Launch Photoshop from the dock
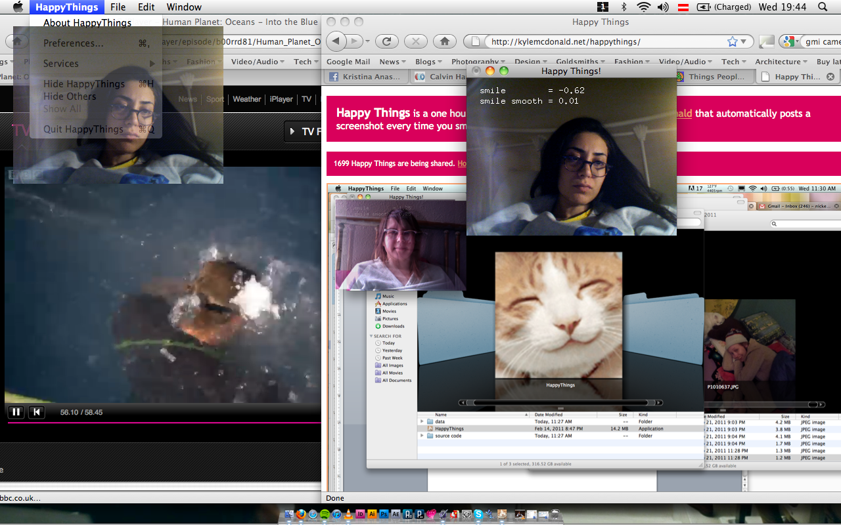Screen dimensions: 841x525 tap(384, 514)
